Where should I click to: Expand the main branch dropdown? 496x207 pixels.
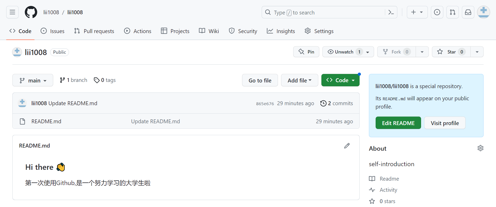point(33,80)
